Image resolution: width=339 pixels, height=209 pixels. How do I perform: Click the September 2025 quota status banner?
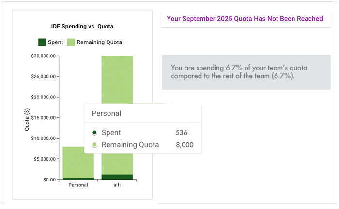[245, 19]
